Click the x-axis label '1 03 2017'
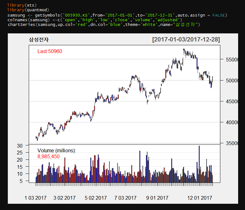 pyautogui.click(x=36, y=198)
